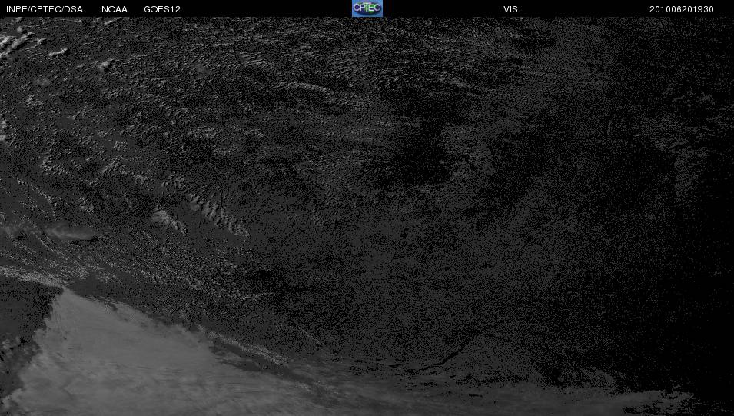Click the CPTEC logo in header
734x416 pixels.
coord(367,8)
